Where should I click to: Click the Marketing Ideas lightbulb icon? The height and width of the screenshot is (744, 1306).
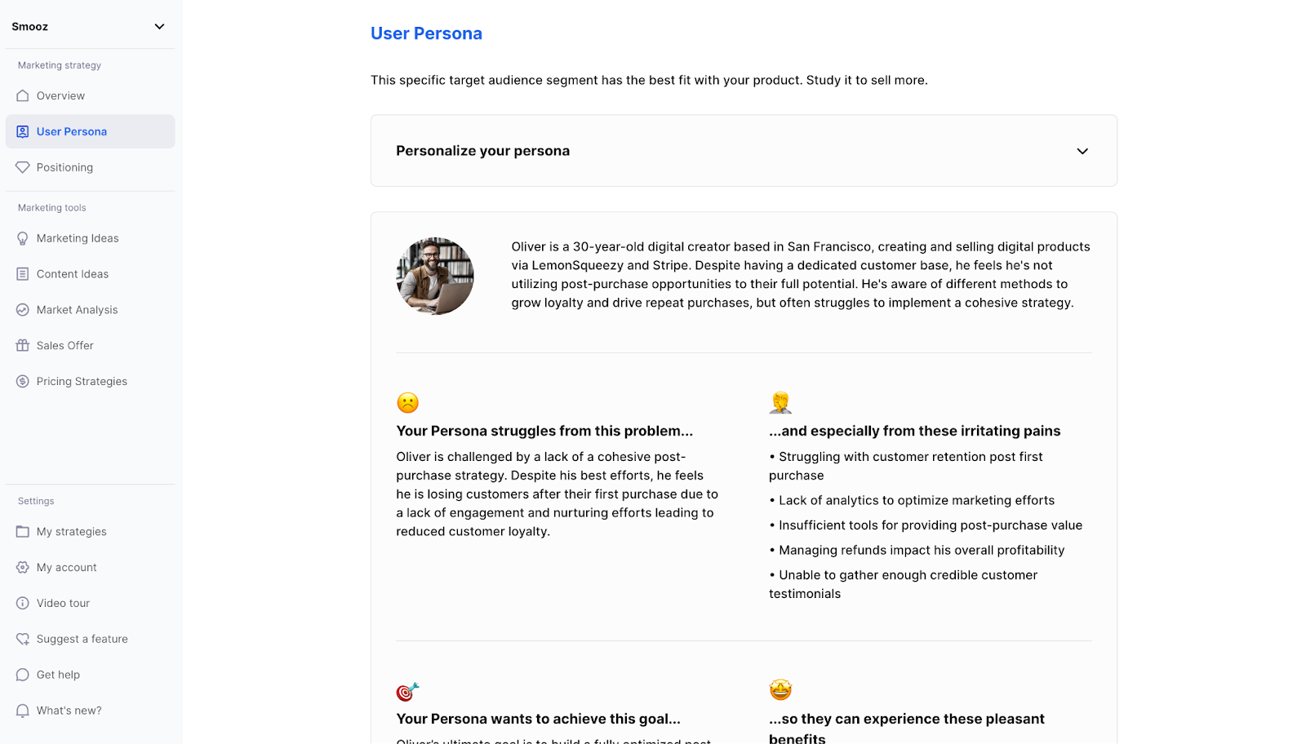23,238
